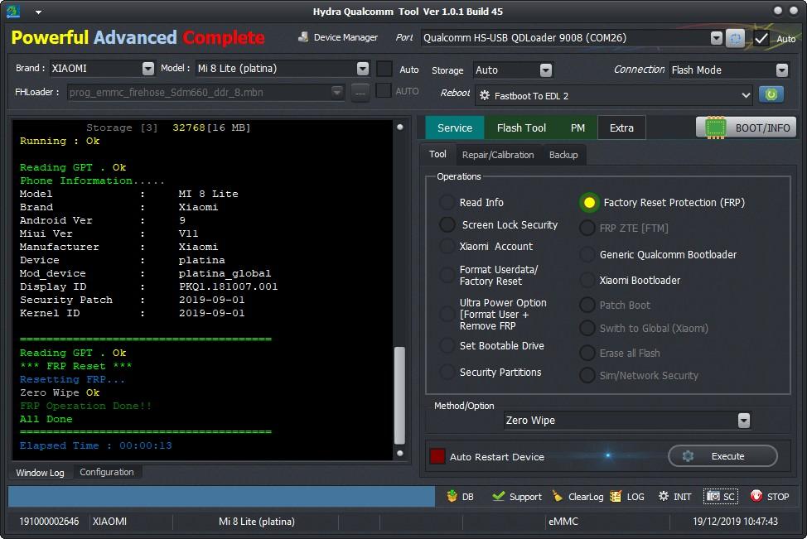Select Format Userdata/Factory Reset option
807x539 pixels.
click(447, 275)
